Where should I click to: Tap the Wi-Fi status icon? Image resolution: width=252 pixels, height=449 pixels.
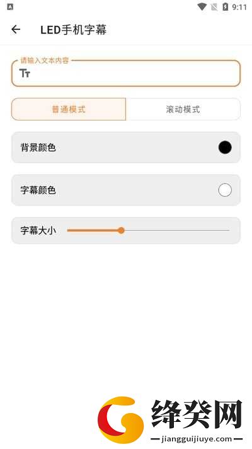202,7
